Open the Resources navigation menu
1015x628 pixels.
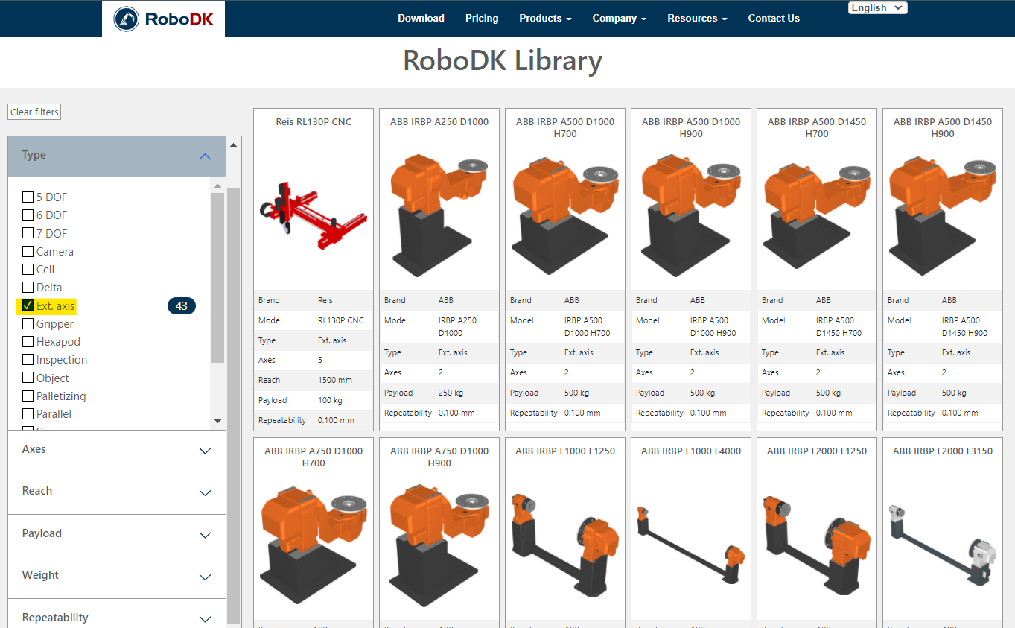tap(696, 19)
